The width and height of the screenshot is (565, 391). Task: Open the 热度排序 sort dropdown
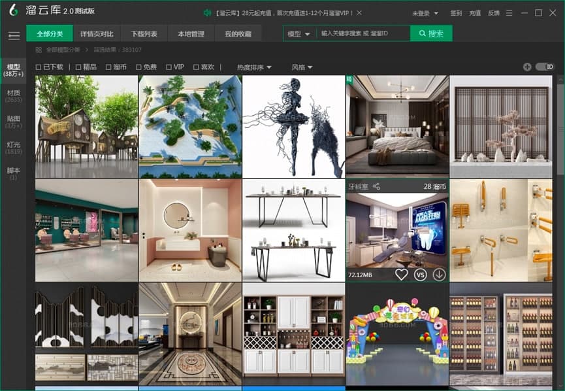pos(254,67)
